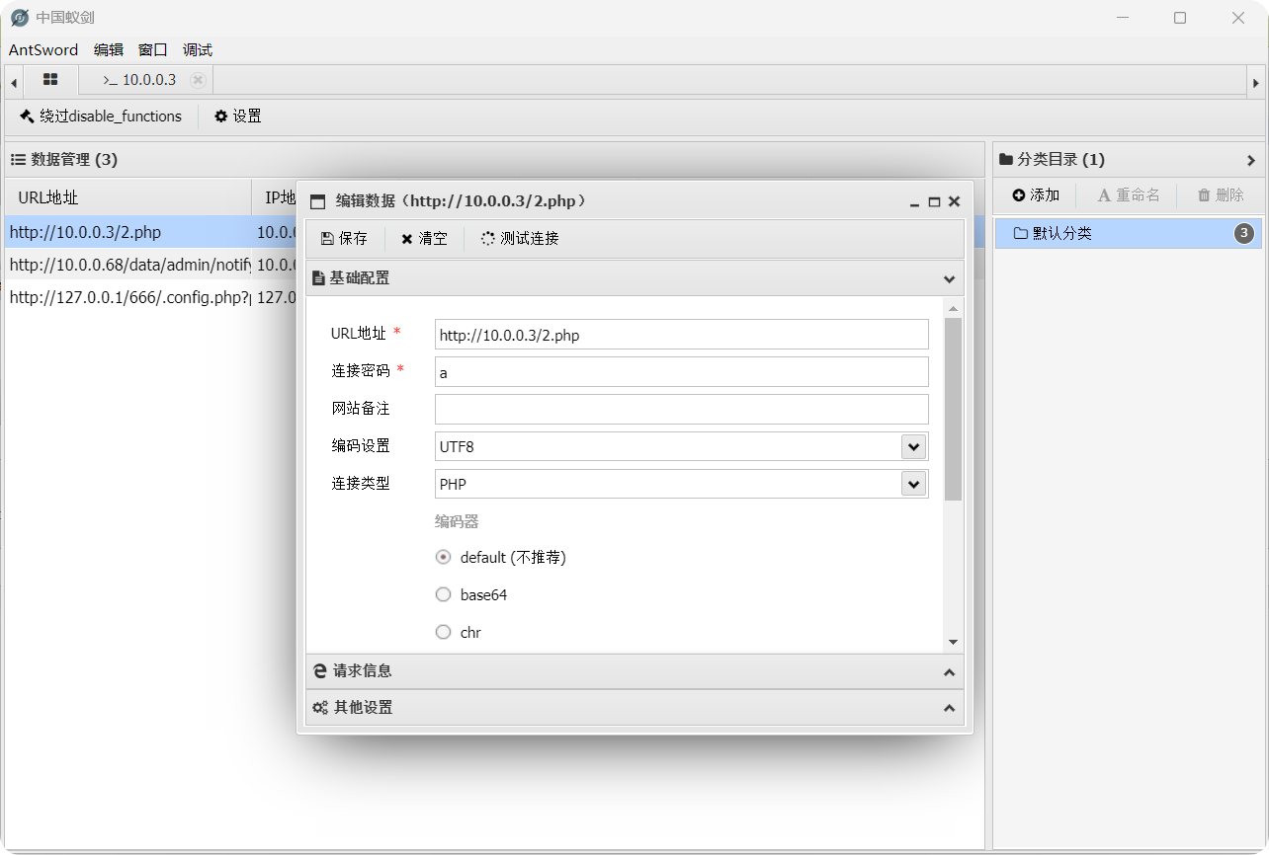Minimize the 中国蚁剑 main window
Viewport: 1269px width, 855px height.
tap(1122, 18)
